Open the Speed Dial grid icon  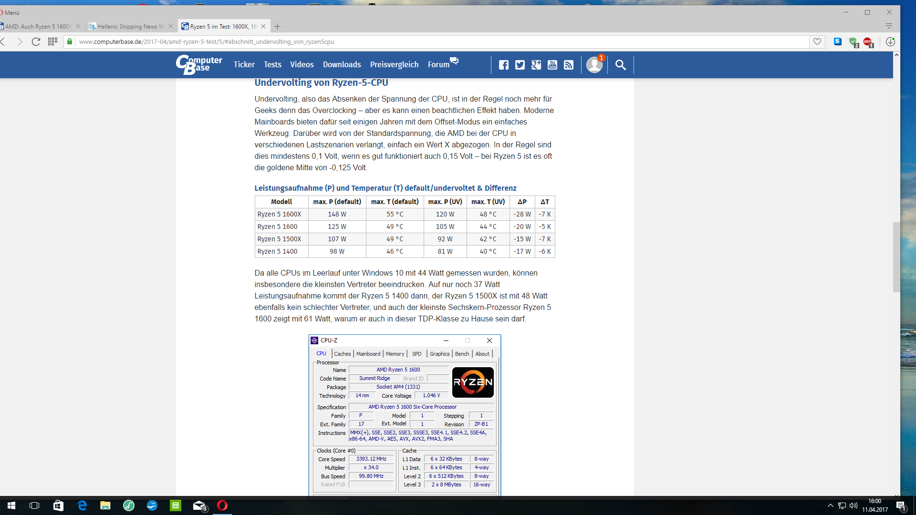pos(52,41)
